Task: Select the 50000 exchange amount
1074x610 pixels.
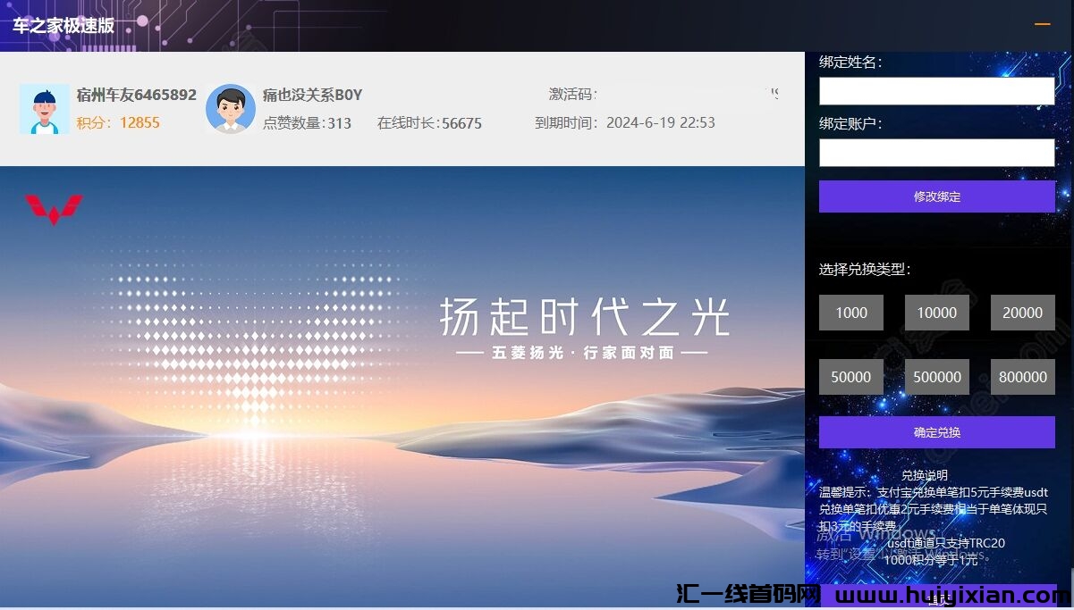Action: coord(850,377)
